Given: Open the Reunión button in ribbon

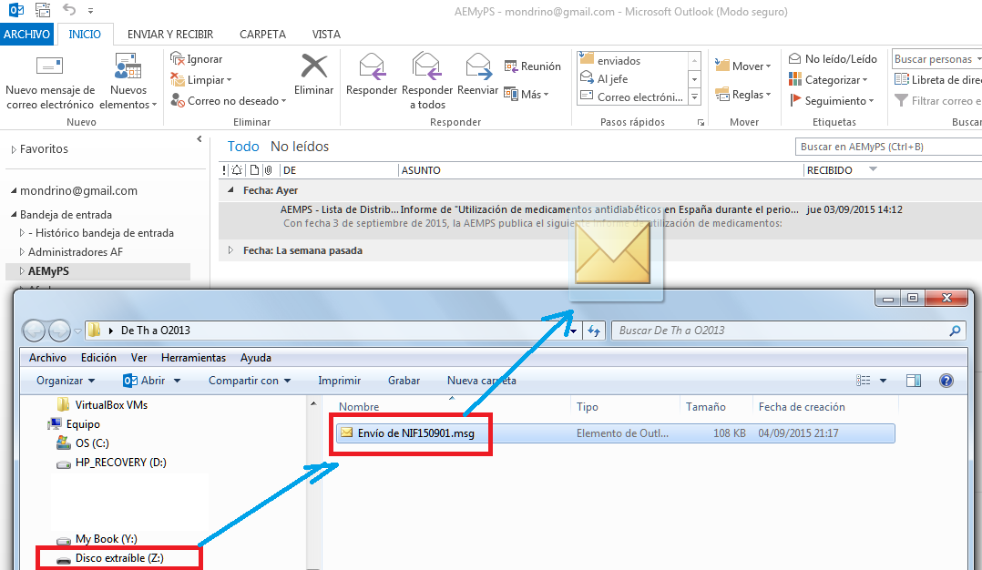Looking at the screenshot, I should click(x=533, y=66).
